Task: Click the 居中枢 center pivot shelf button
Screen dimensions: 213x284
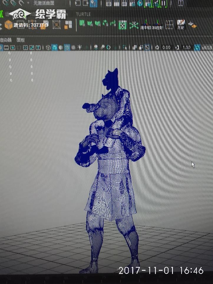Action: [x=146, y=25]
